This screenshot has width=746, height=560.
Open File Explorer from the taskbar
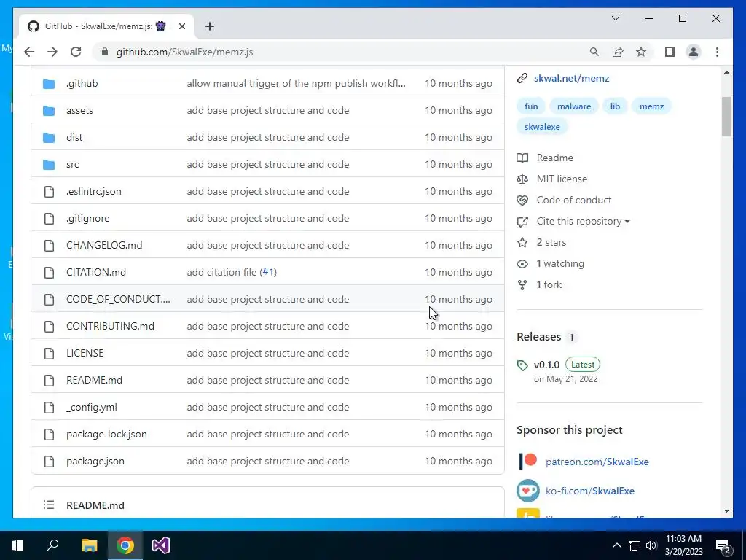click(x=89, y=545)
